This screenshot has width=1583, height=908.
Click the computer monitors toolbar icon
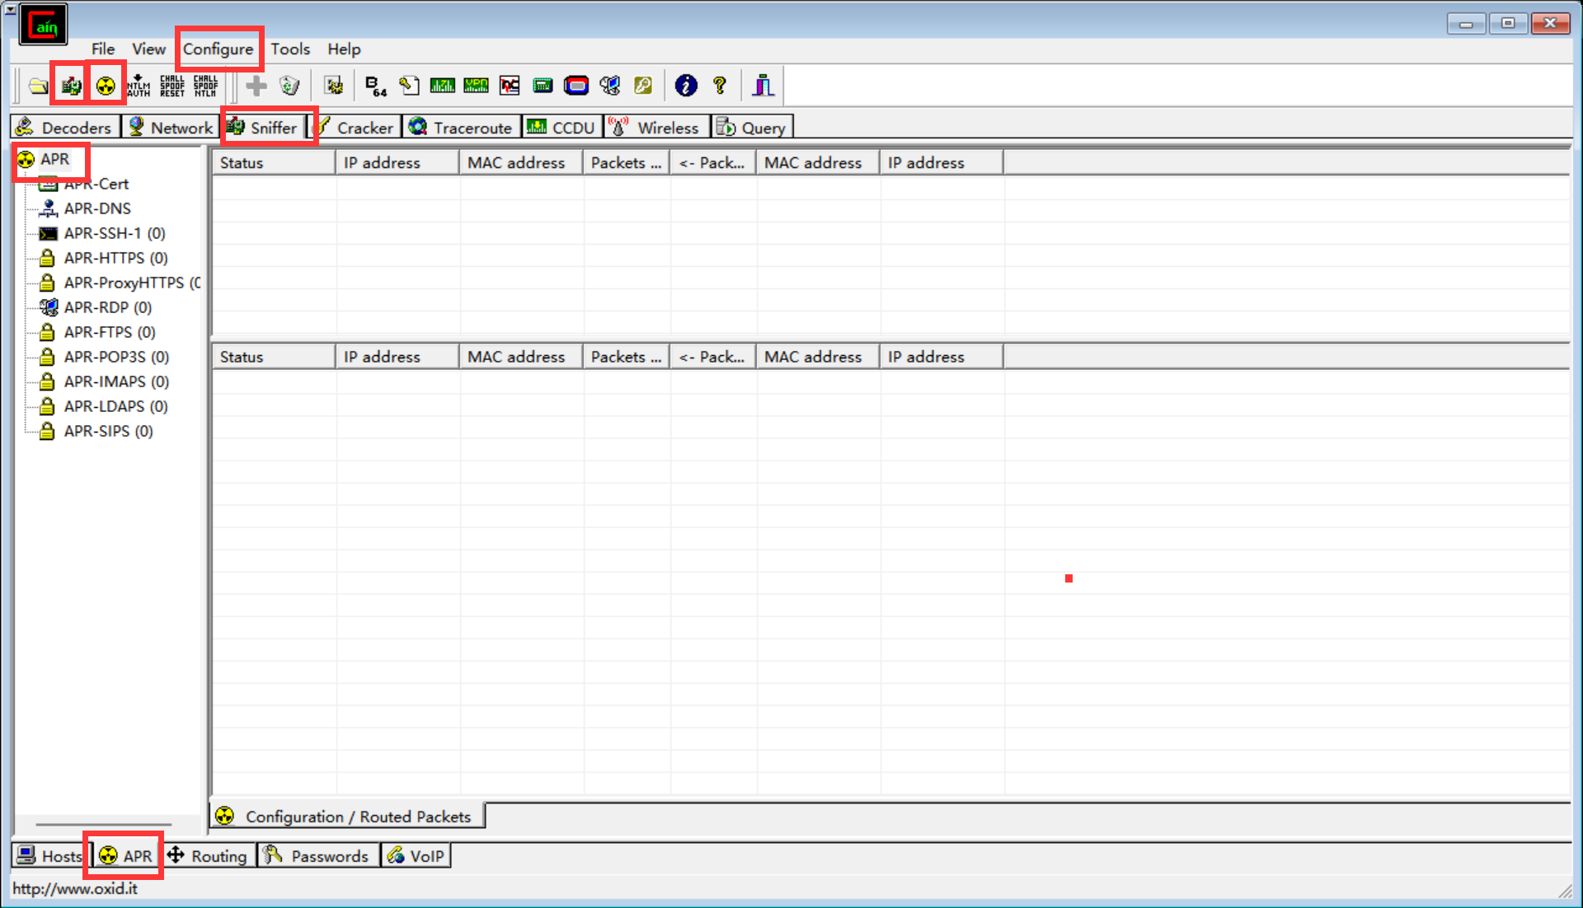pos(610,85)
